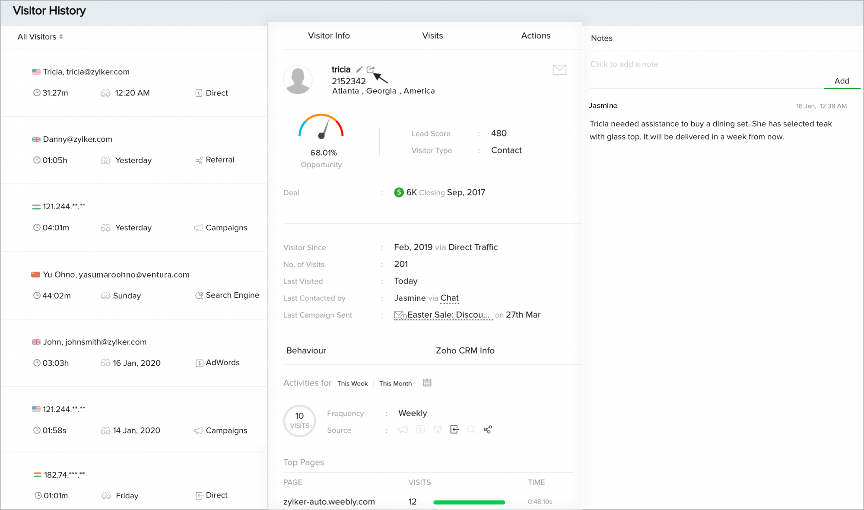864x510 pixels.
Task: Open the Easter Sale campaign link
Action: pos(448,315)
